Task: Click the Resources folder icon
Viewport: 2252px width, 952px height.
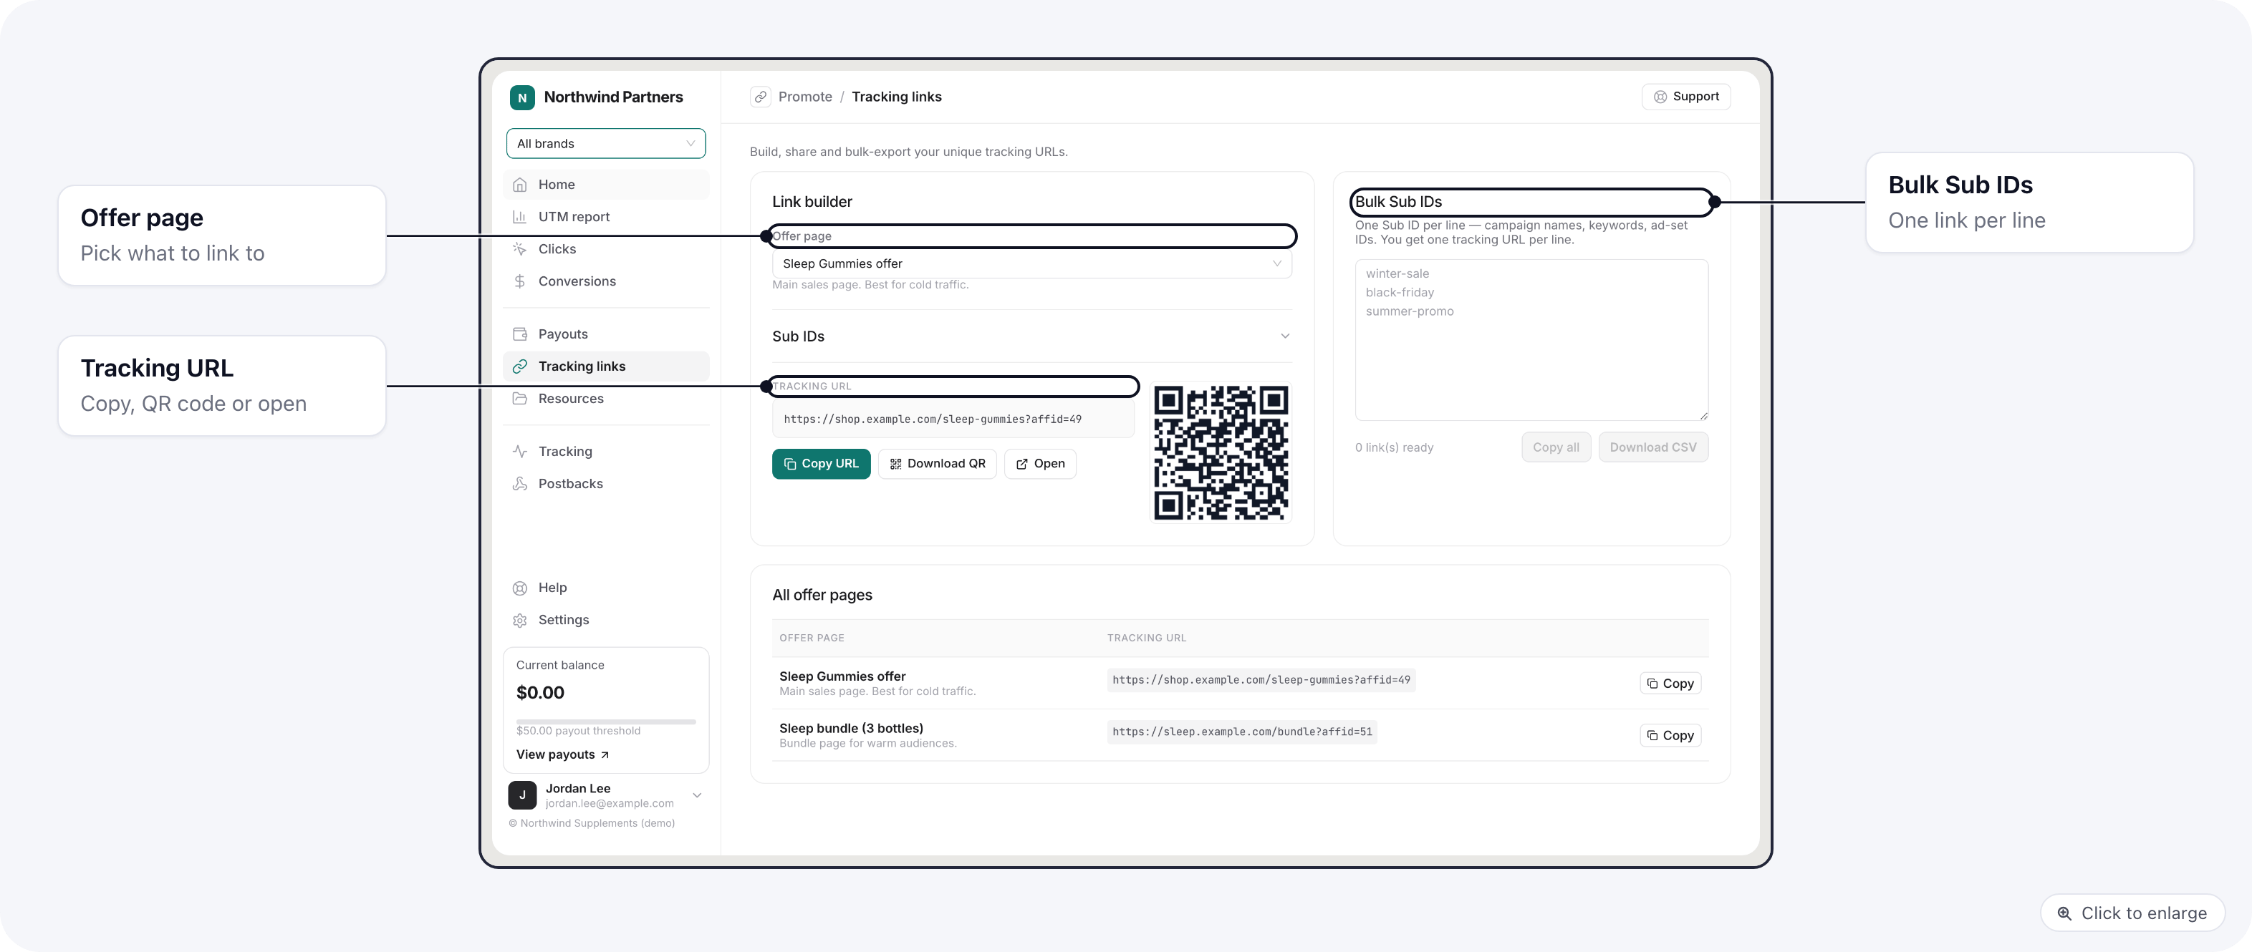Action: point(519,398)
